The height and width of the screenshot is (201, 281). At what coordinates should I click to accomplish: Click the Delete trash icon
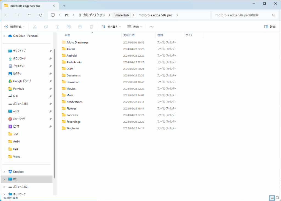pyautogui.click(x=91, y=27)
